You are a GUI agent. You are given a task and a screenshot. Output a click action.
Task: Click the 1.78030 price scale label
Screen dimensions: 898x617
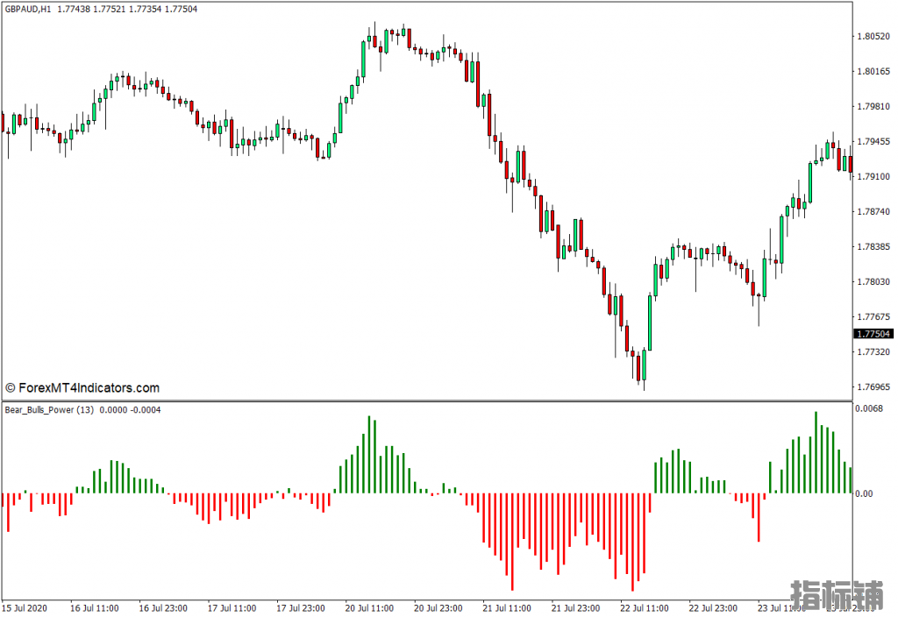coord(873,281)
